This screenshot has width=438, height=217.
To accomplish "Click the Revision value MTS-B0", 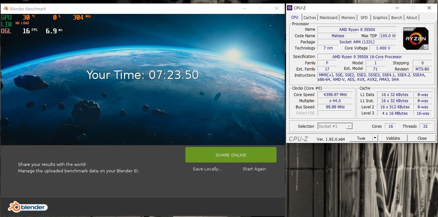I will tap(422, 69).
